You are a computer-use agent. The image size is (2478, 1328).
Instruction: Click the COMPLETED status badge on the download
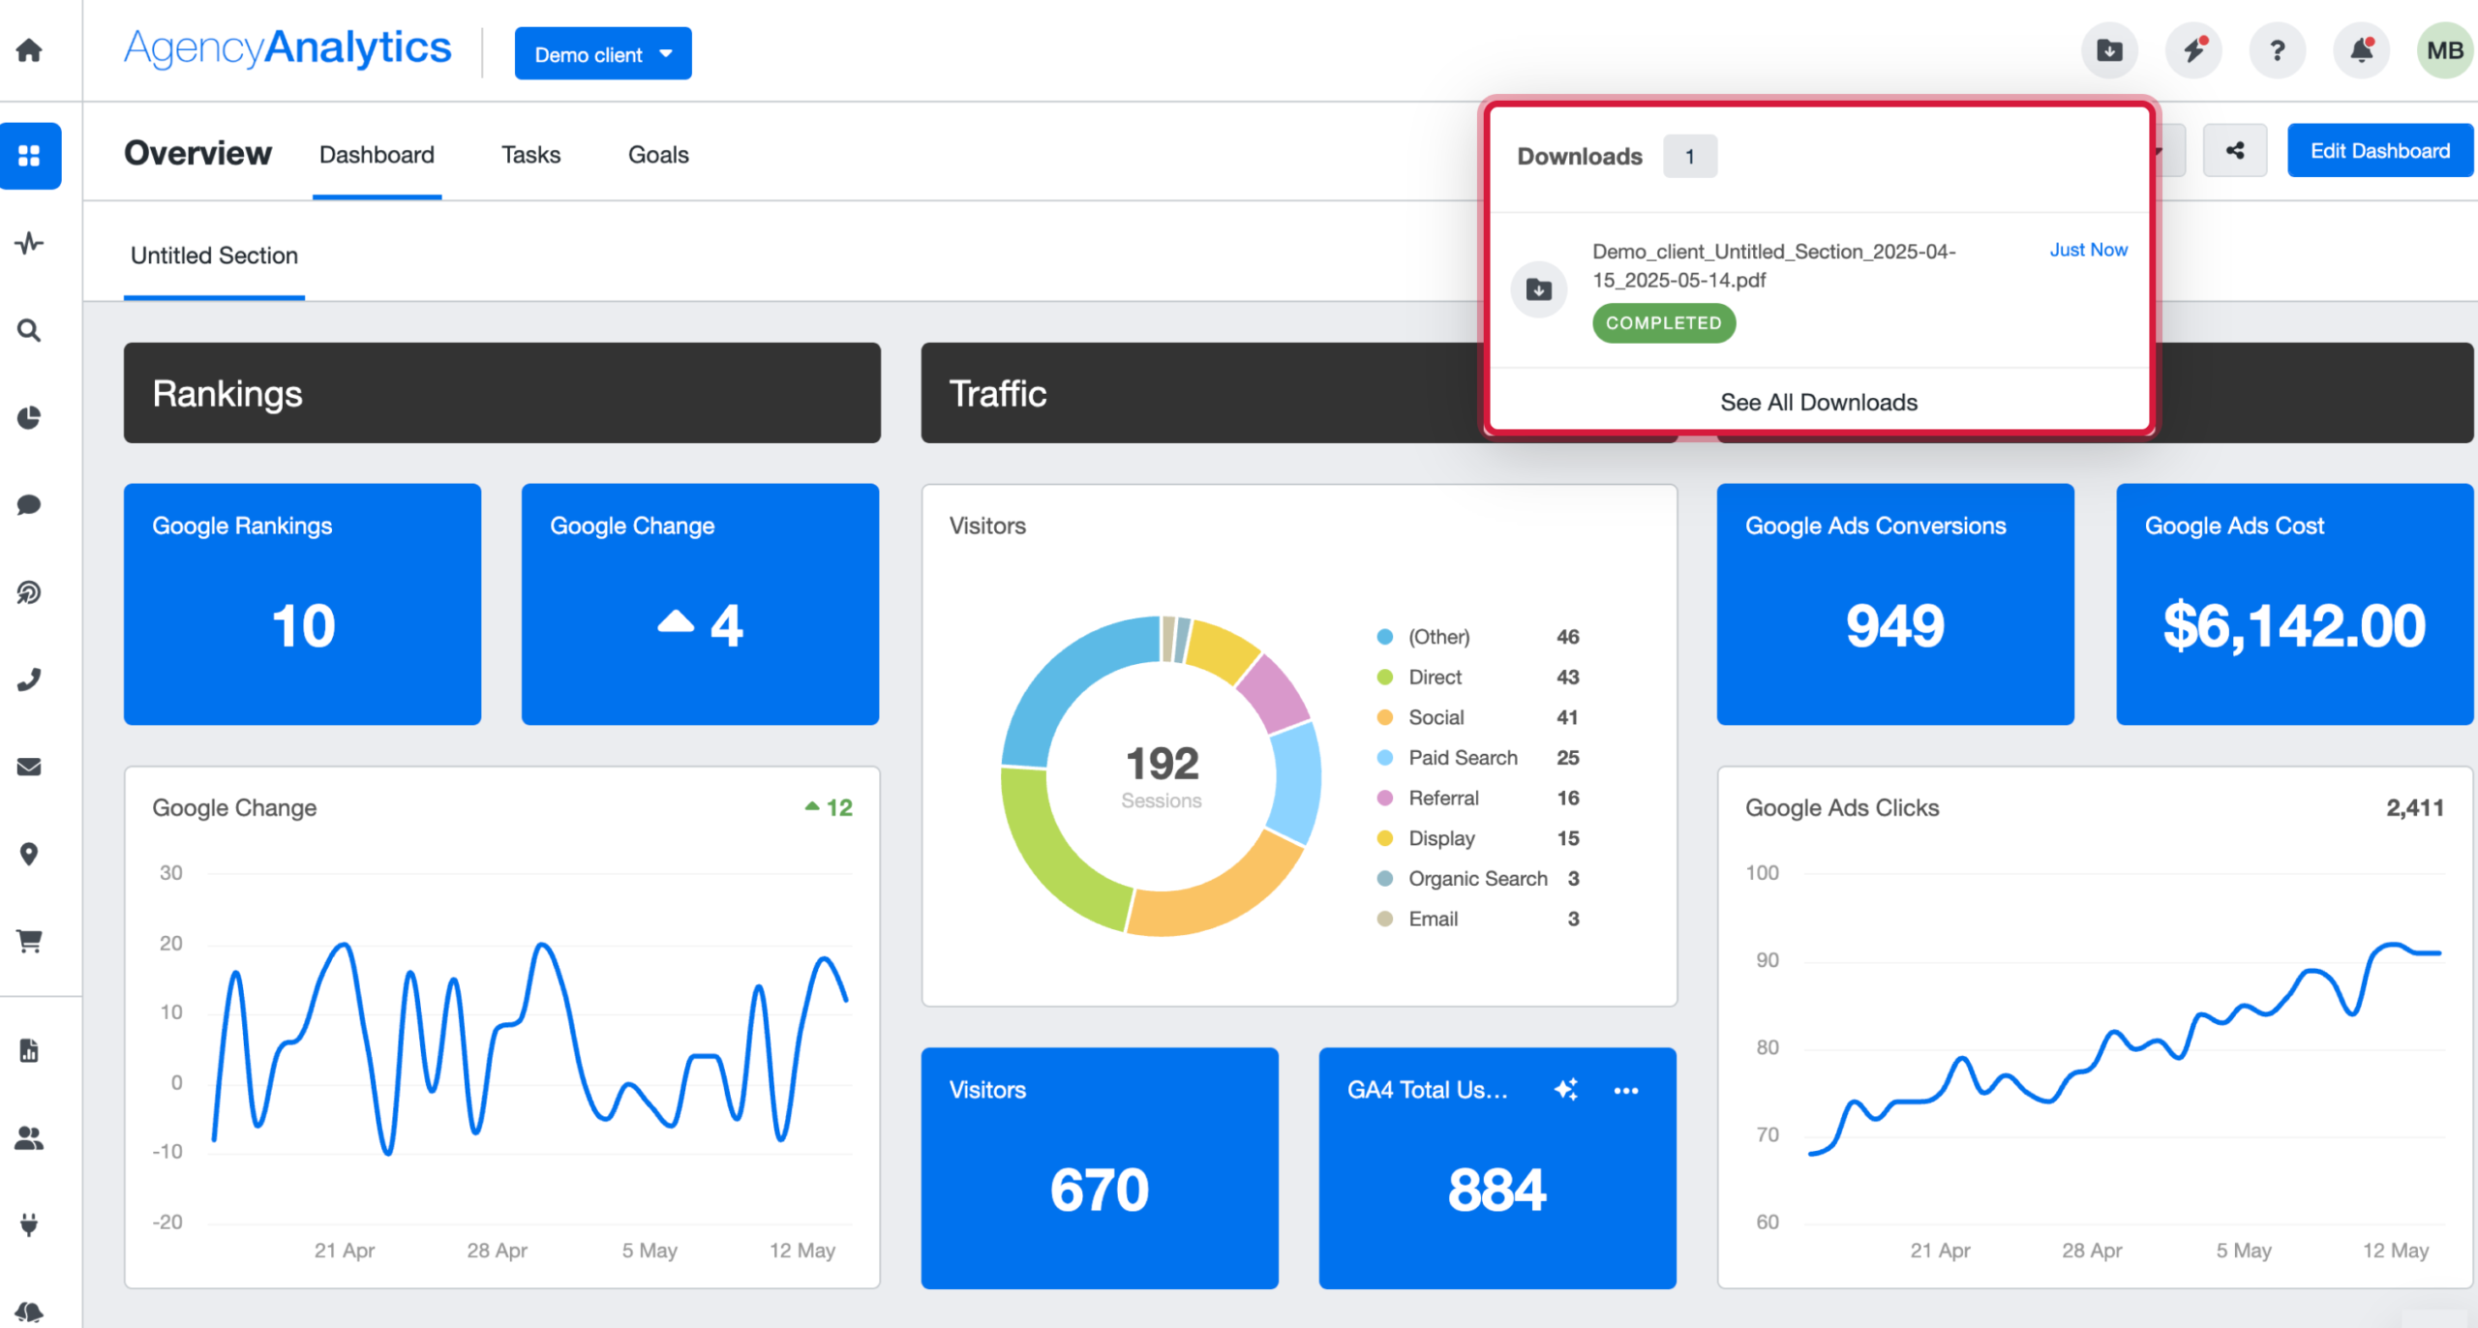point(1663,322)
